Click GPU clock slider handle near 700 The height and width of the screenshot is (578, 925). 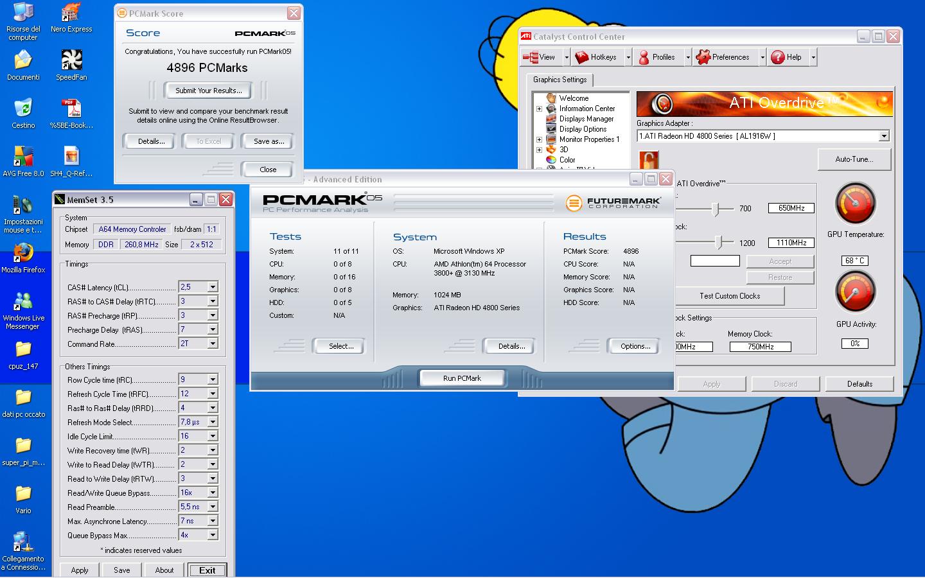pyautogui.click(x=716, y=209)
